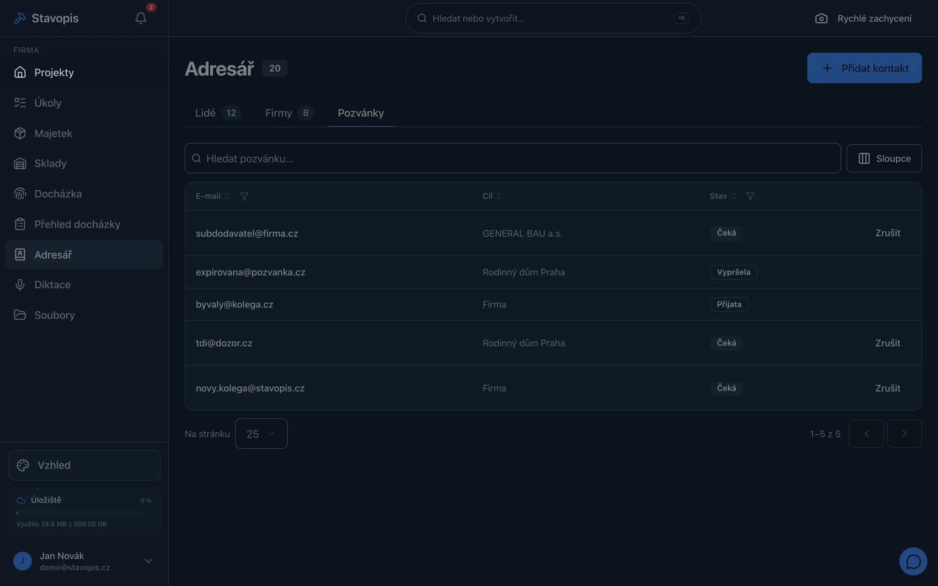Open Přehled docházky in the sidebar
Screen dimensions: 938x586
pyautogui.click(x=84, y=224)
